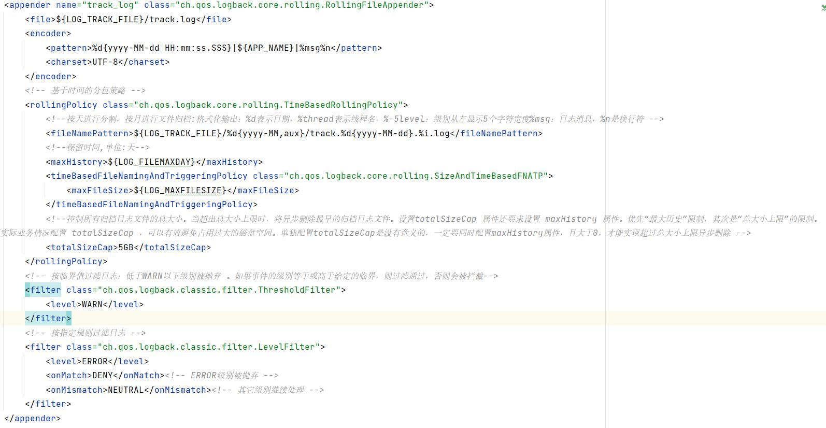Click the comment starting with 按天进行分割
This screenshot has width=826, height=428.
355,119
